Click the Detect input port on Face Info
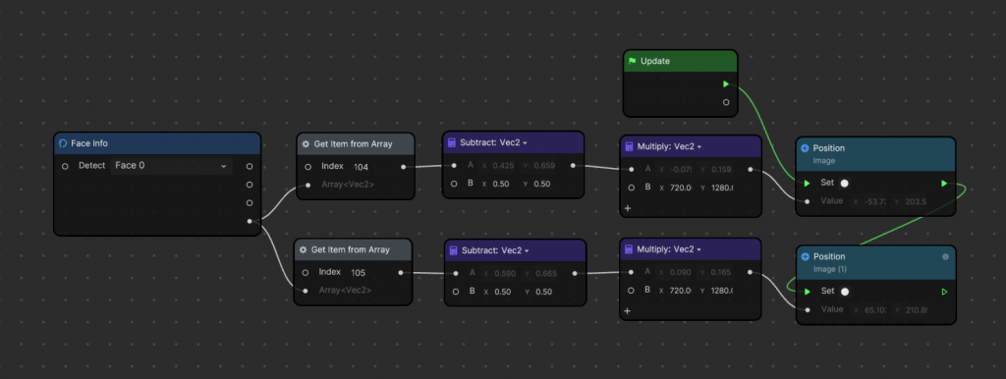Image resolution: width=1006 pixels, height=379 pixels. coord(65,166)
